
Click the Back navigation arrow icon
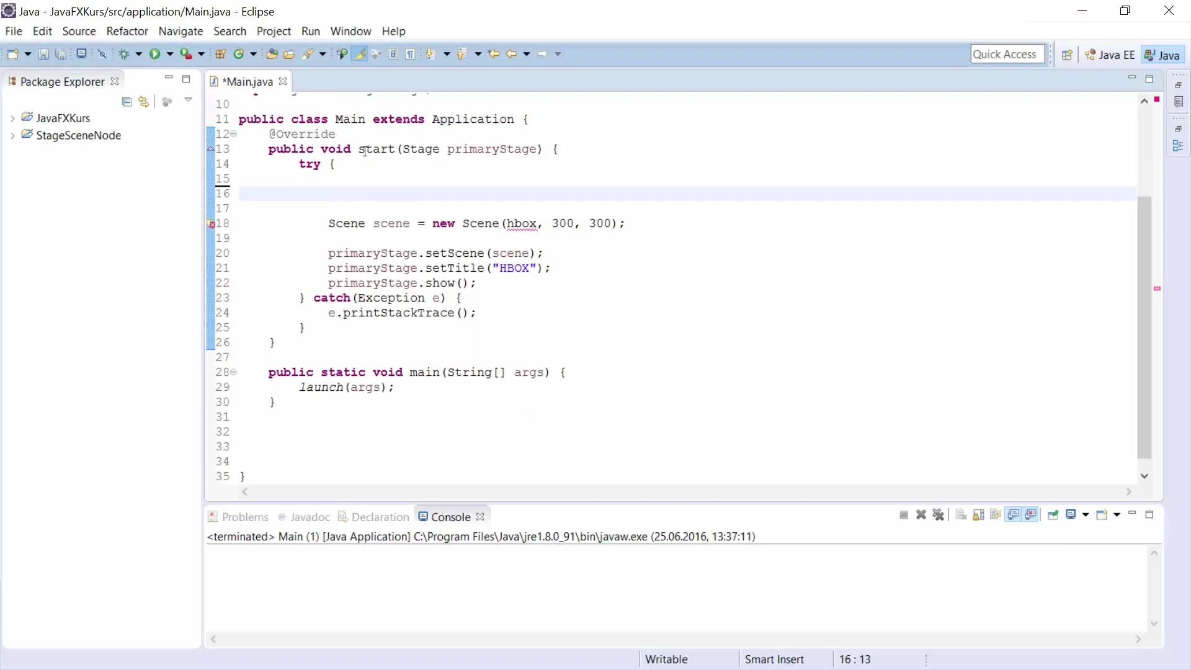point(511,54)
